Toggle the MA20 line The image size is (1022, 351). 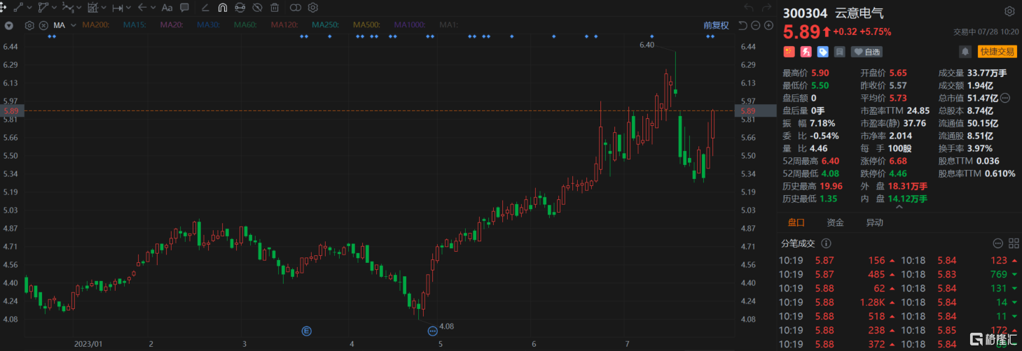coord(172,25)
